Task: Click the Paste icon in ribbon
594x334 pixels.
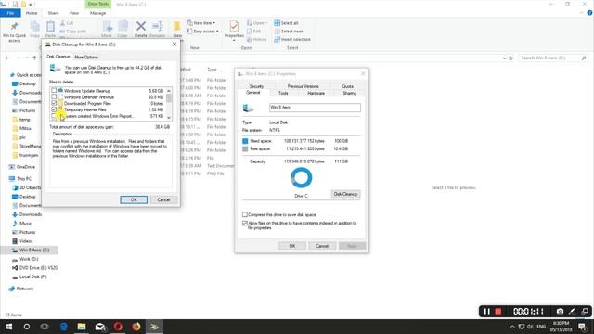Action: [x=50, y=27]
